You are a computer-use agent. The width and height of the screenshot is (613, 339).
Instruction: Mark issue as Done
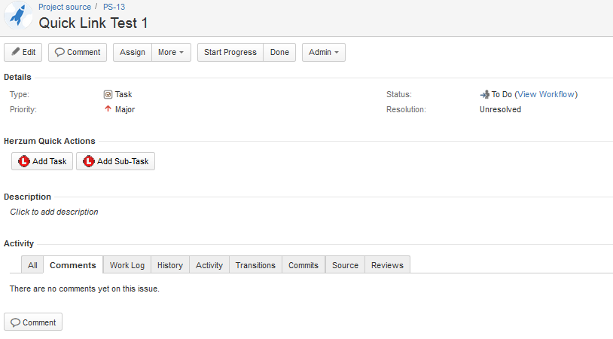pyautogui.click(x=279, y=52)
